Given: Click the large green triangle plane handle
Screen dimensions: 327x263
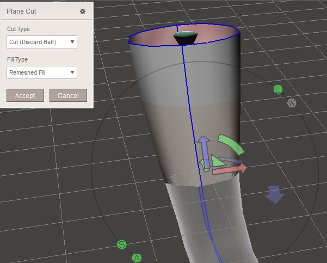Looking at the screenshot, I should pyautogui.click(x=217, y=161).
